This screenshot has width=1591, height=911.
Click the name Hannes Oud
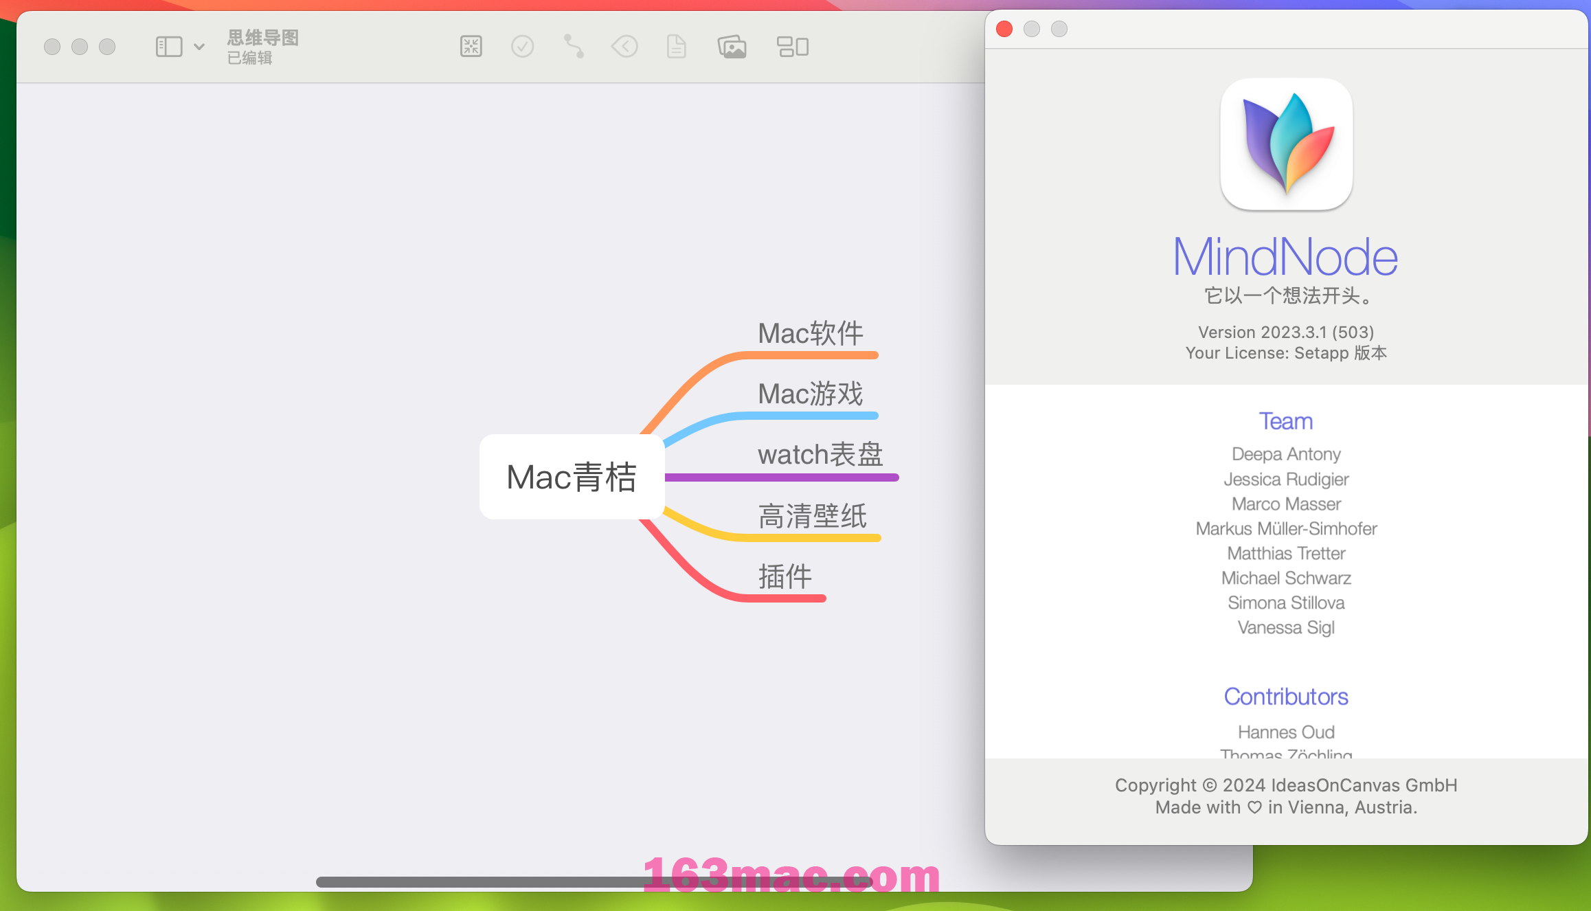[1286, 732]
